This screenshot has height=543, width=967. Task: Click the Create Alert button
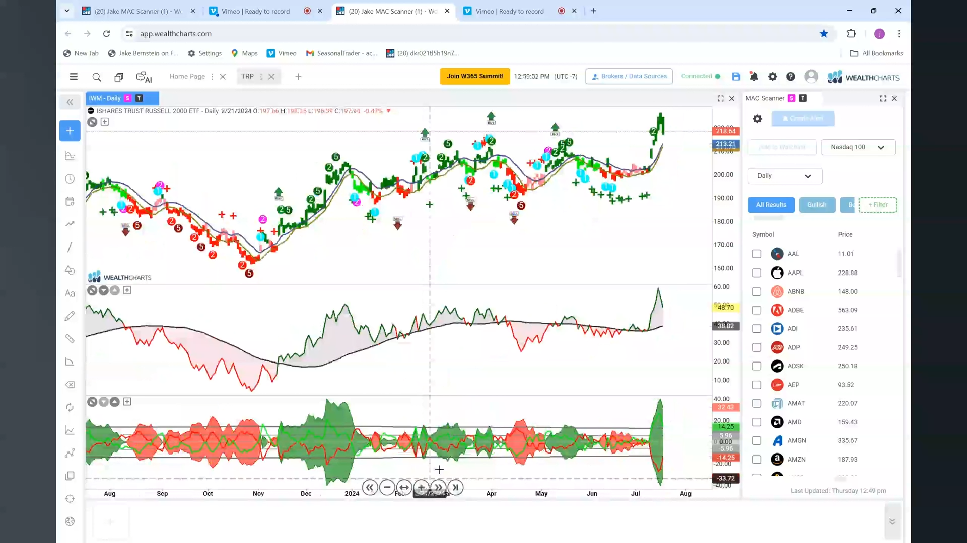pos(802,119)
